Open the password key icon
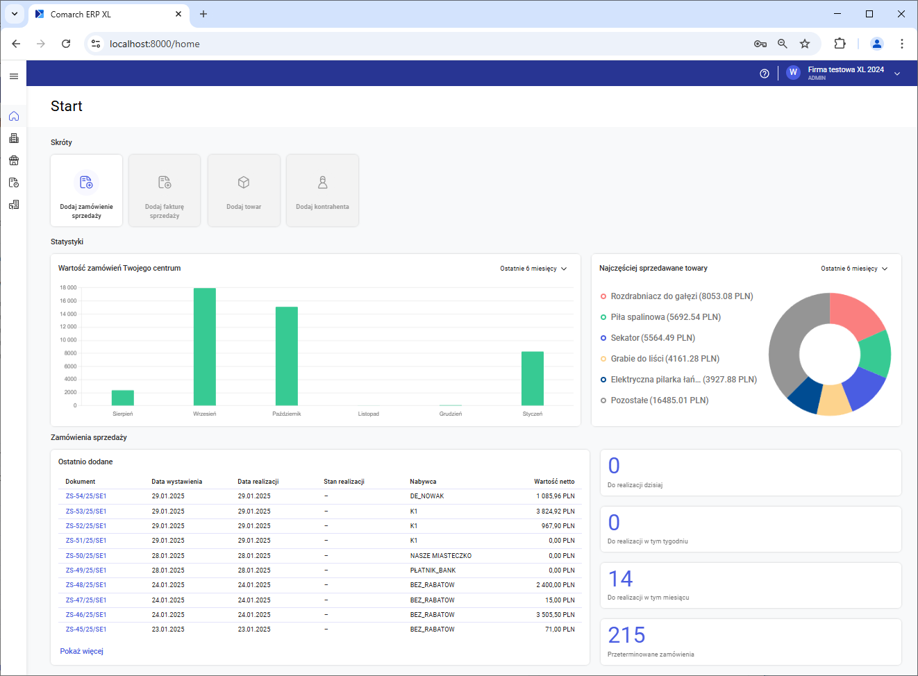 coord(760,44)
